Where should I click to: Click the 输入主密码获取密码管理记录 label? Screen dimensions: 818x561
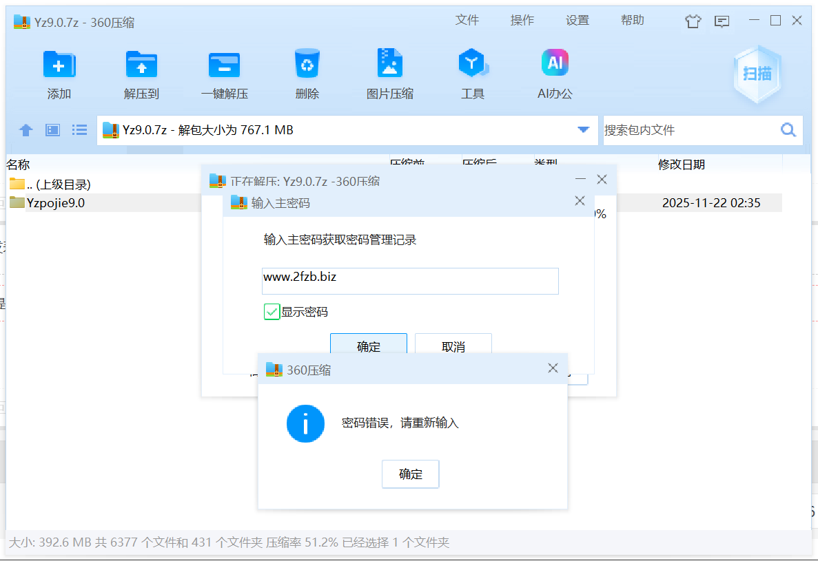(340, 240)
